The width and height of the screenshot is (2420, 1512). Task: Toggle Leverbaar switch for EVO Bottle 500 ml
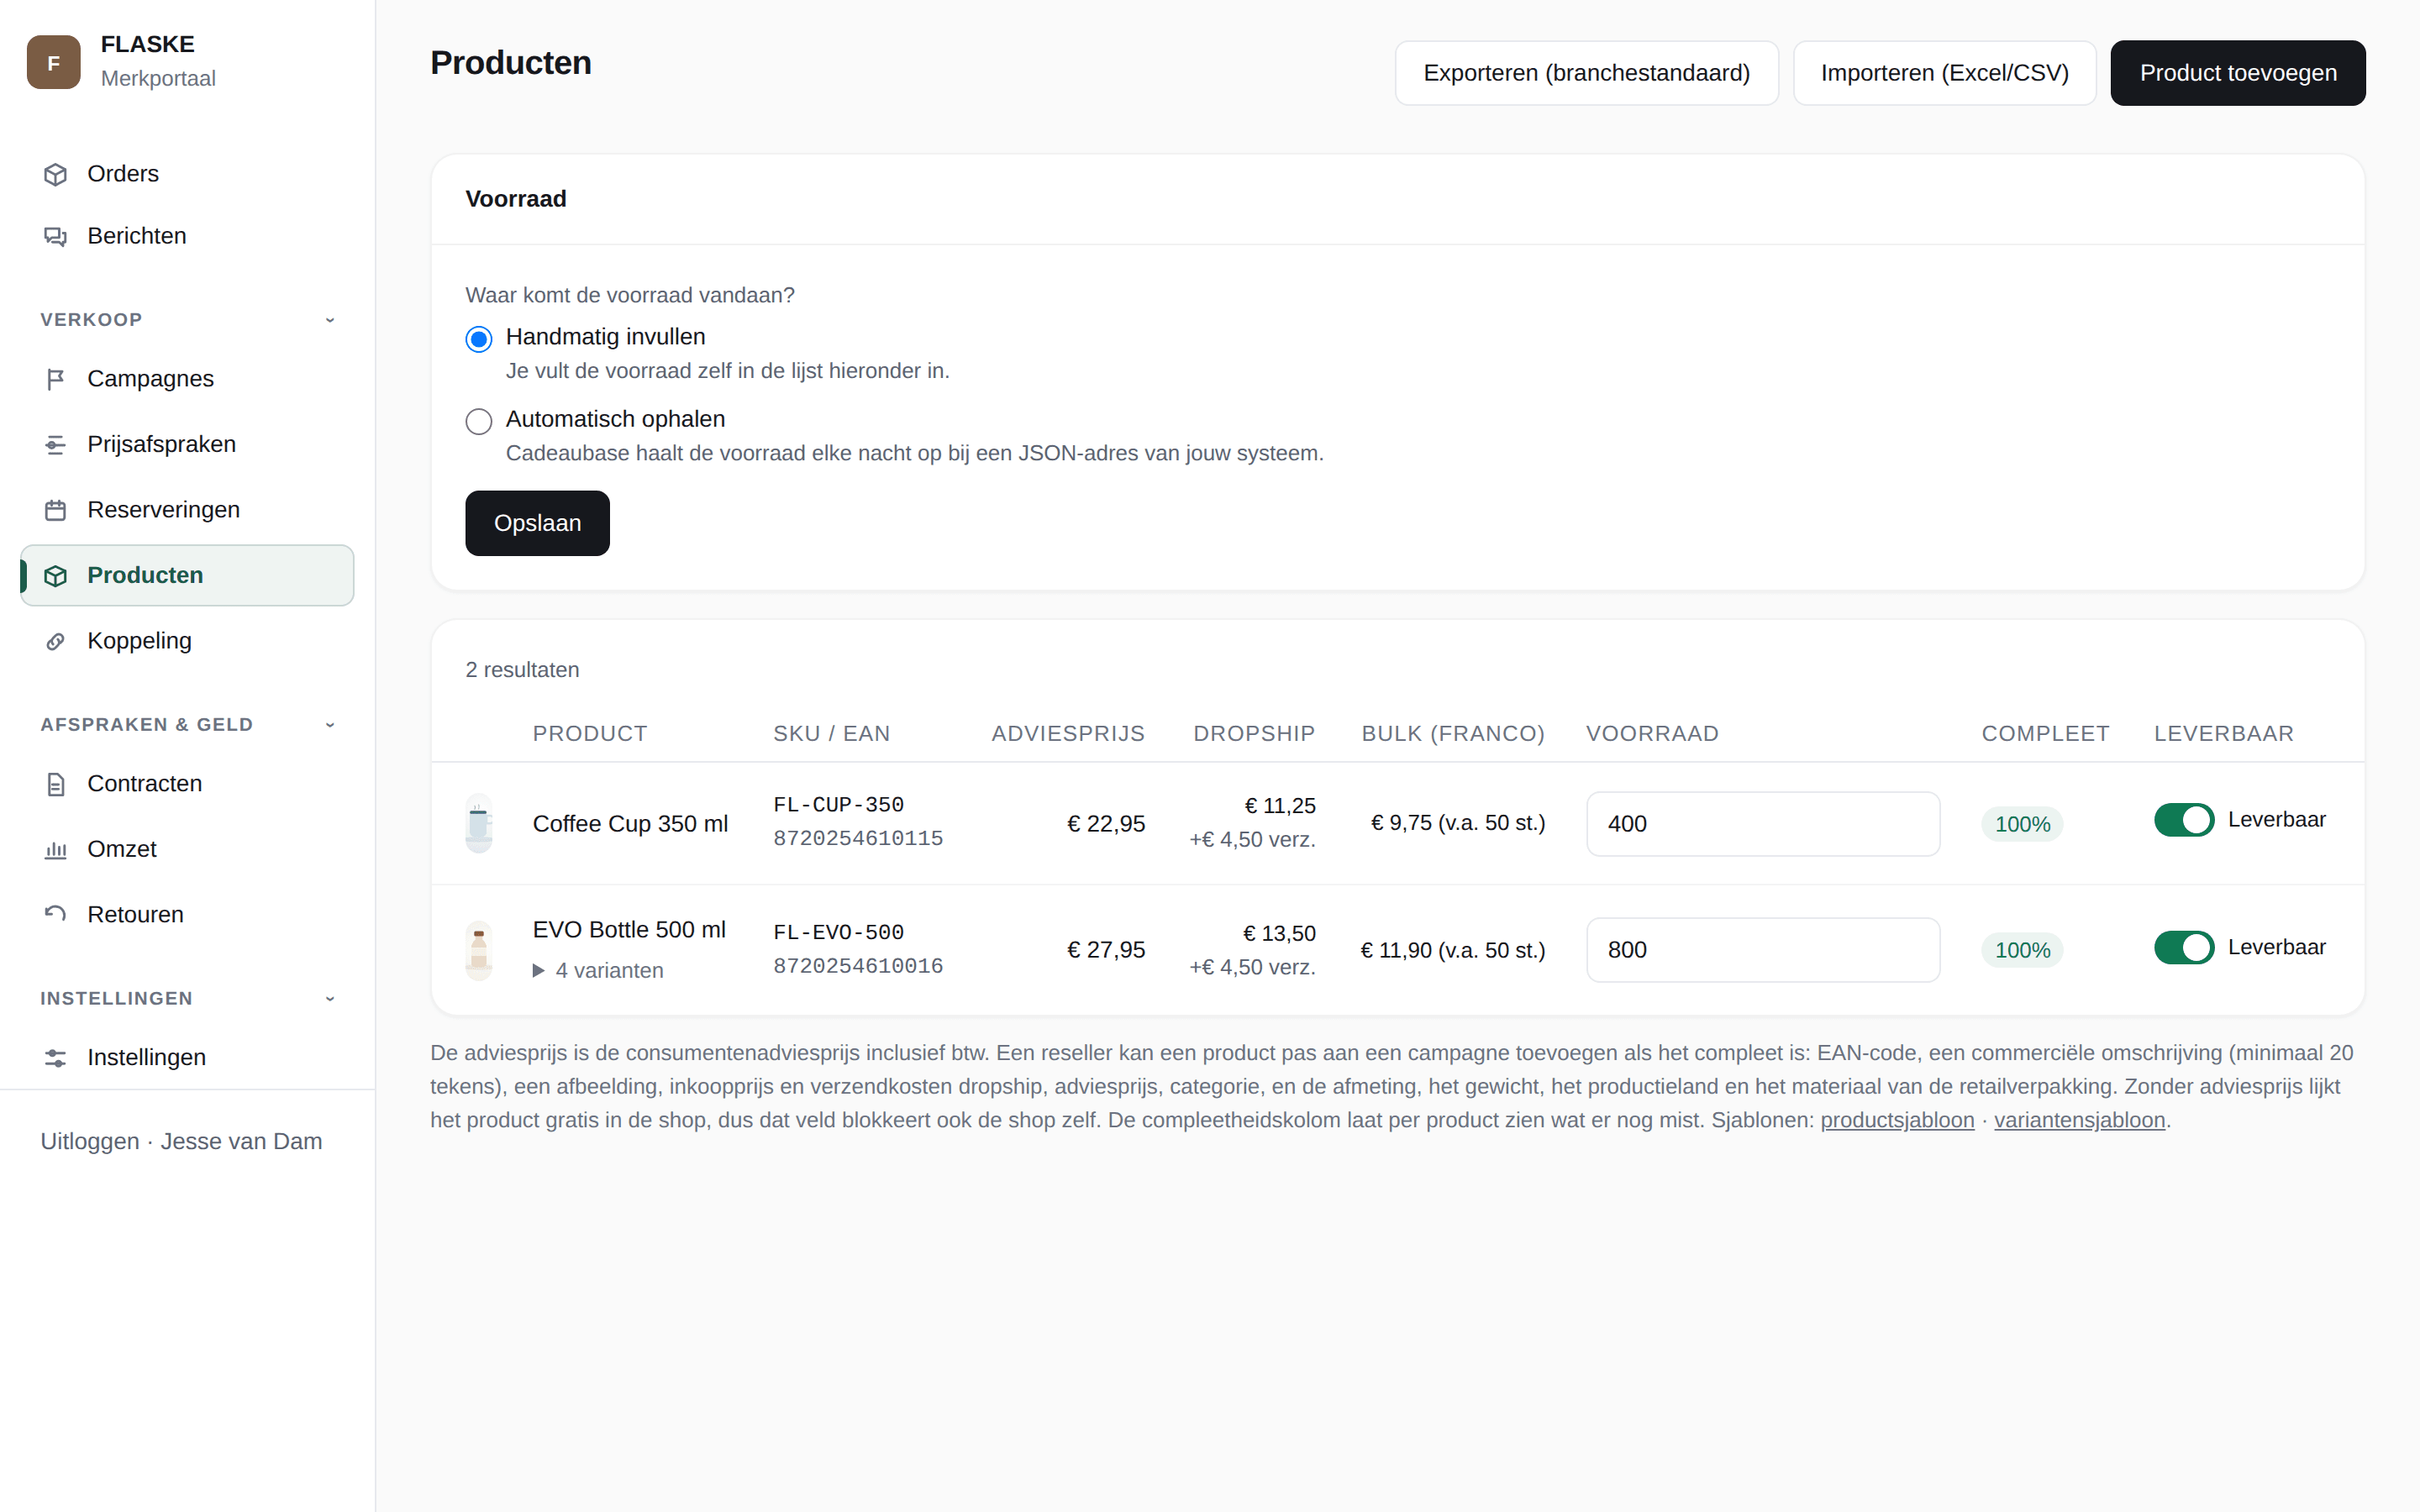[2184, 947]
